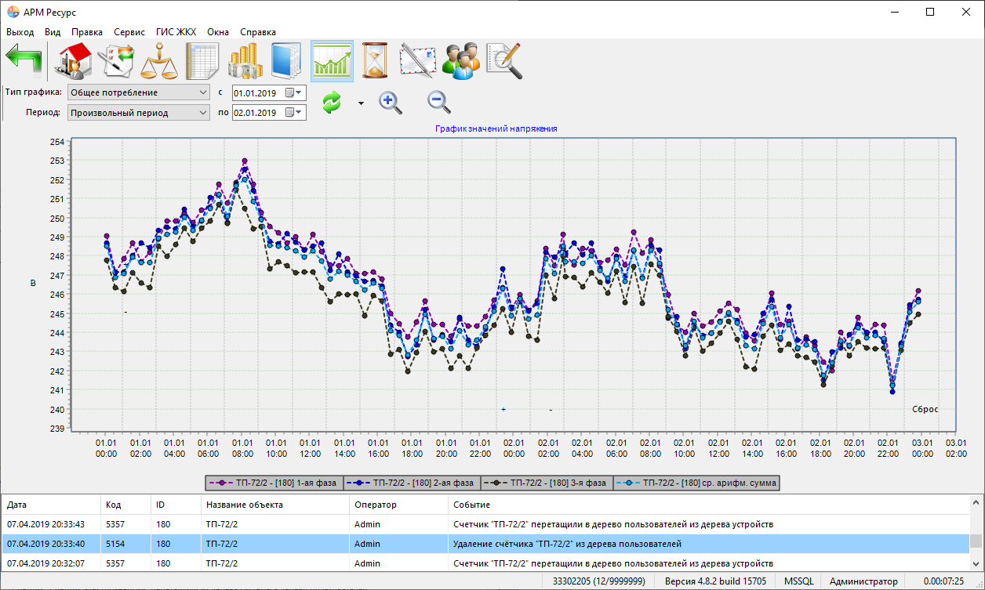Open the Вид menu
Image resolution: width=985 pixels, height=590 pixels.
(53, 32)
